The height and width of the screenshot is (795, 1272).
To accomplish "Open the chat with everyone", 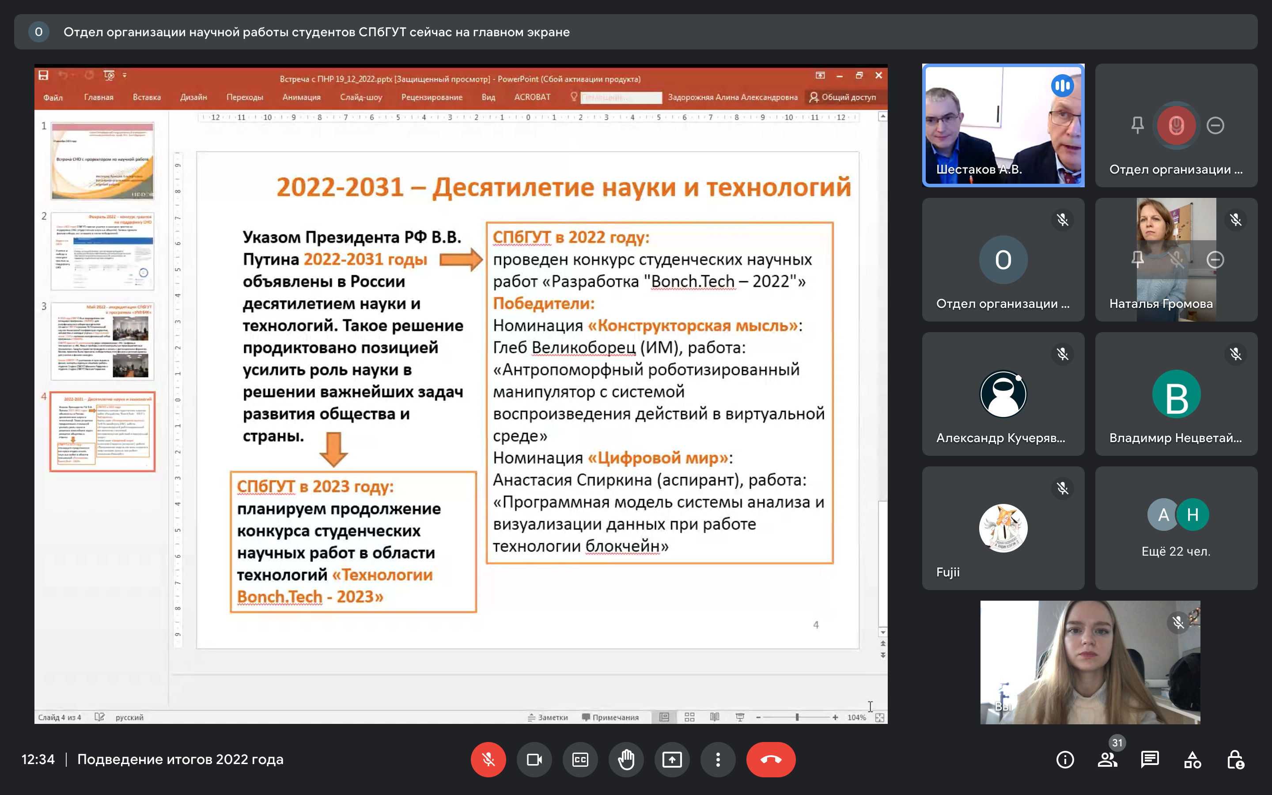I will 1150,759.
